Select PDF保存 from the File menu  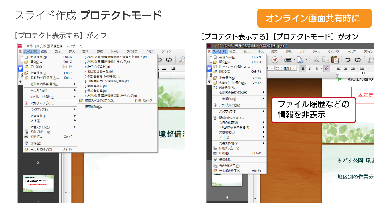tap(228, 88)
